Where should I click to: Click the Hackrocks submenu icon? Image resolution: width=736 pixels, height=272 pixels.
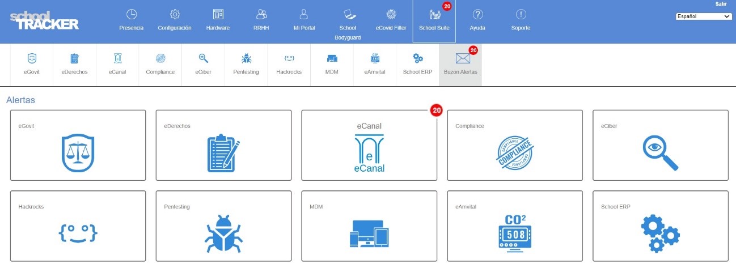pos(289,58)
